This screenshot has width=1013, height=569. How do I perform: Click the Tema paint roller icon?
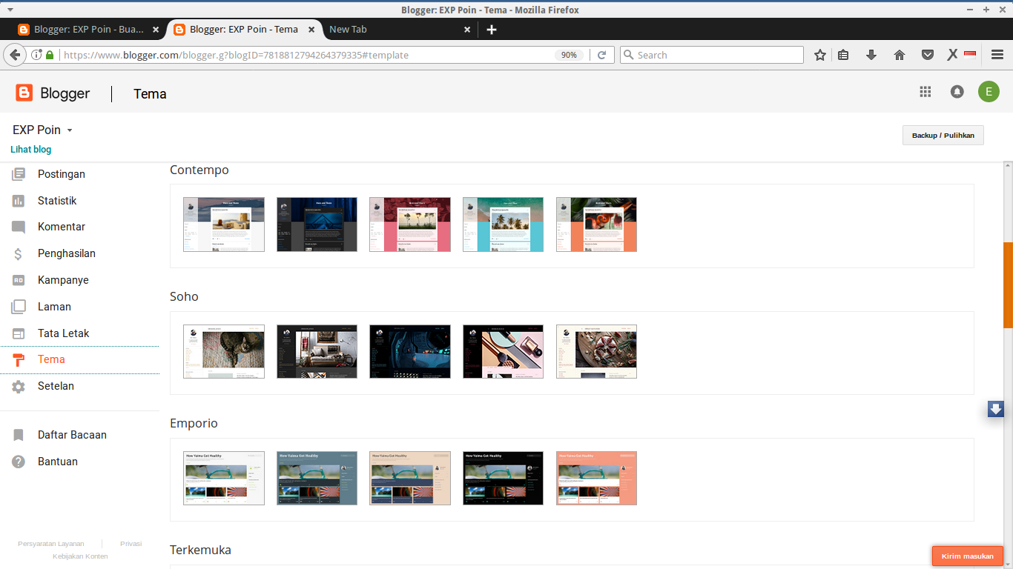click(19, 360)
